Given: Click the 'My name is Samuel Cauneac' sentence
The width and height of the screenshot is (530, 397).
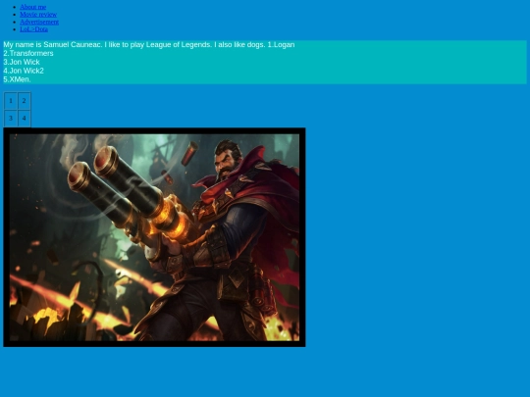Looking at the screenshot, I should tap(53, 44).
